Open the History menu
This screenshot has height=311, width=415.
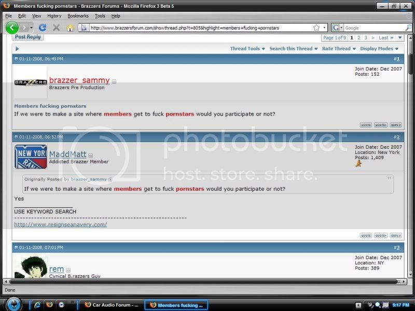click(54, 16)
